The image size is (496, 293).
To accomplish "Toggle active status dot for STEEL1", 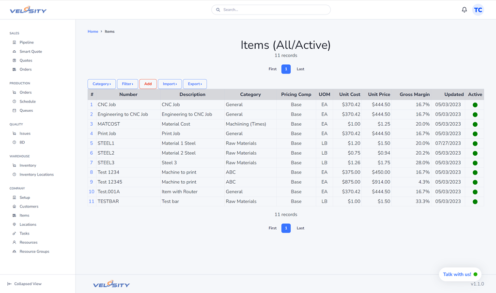I will click(x=475, y=144).
